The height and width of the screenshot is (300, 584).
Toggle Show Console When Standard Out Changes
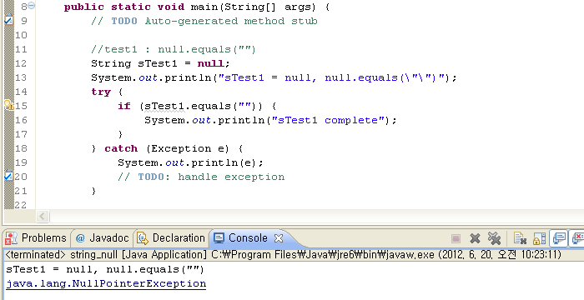pyautogui.click(x=559, y=238)
